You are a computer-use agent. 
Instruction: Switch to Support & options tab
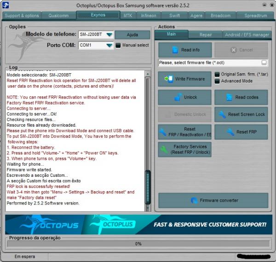(22, 16)
